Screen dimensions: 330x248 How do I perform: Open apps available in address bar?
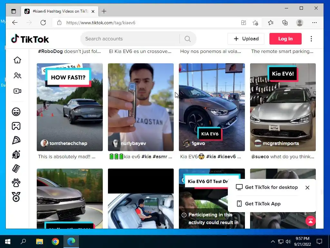(x=244, y=23)
